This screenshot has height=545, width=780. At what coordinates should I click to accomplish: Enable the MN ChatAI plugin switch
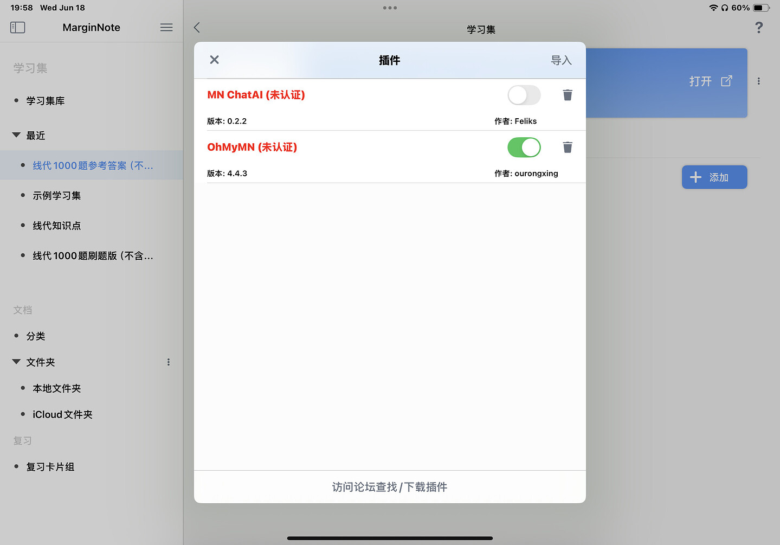(524, 95)
